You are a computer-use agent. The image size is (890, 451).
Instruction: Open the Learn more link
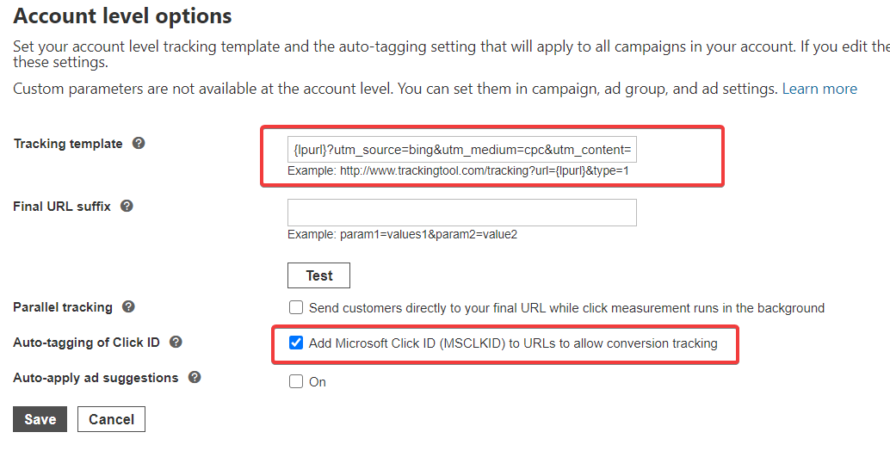819,89
